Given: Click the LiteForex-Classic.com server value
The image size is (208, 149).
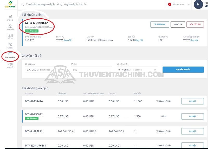Looking at the screenshot, I should coord(100,40).
